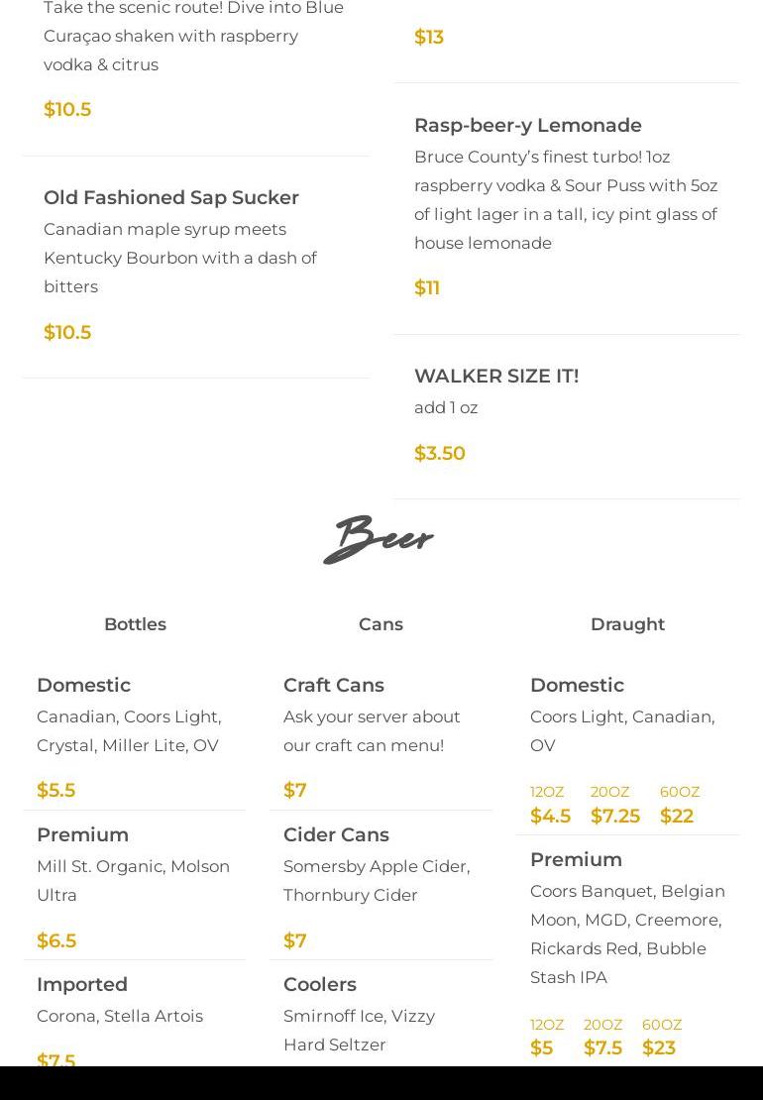This screenshot has height=1100, width=763.
Task: Select the Bottles column heading
Action: 136,624
